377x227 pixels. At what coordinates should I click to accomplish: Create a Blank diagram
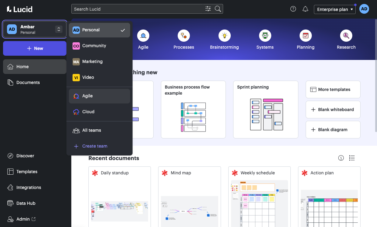[x=333, y=130]
